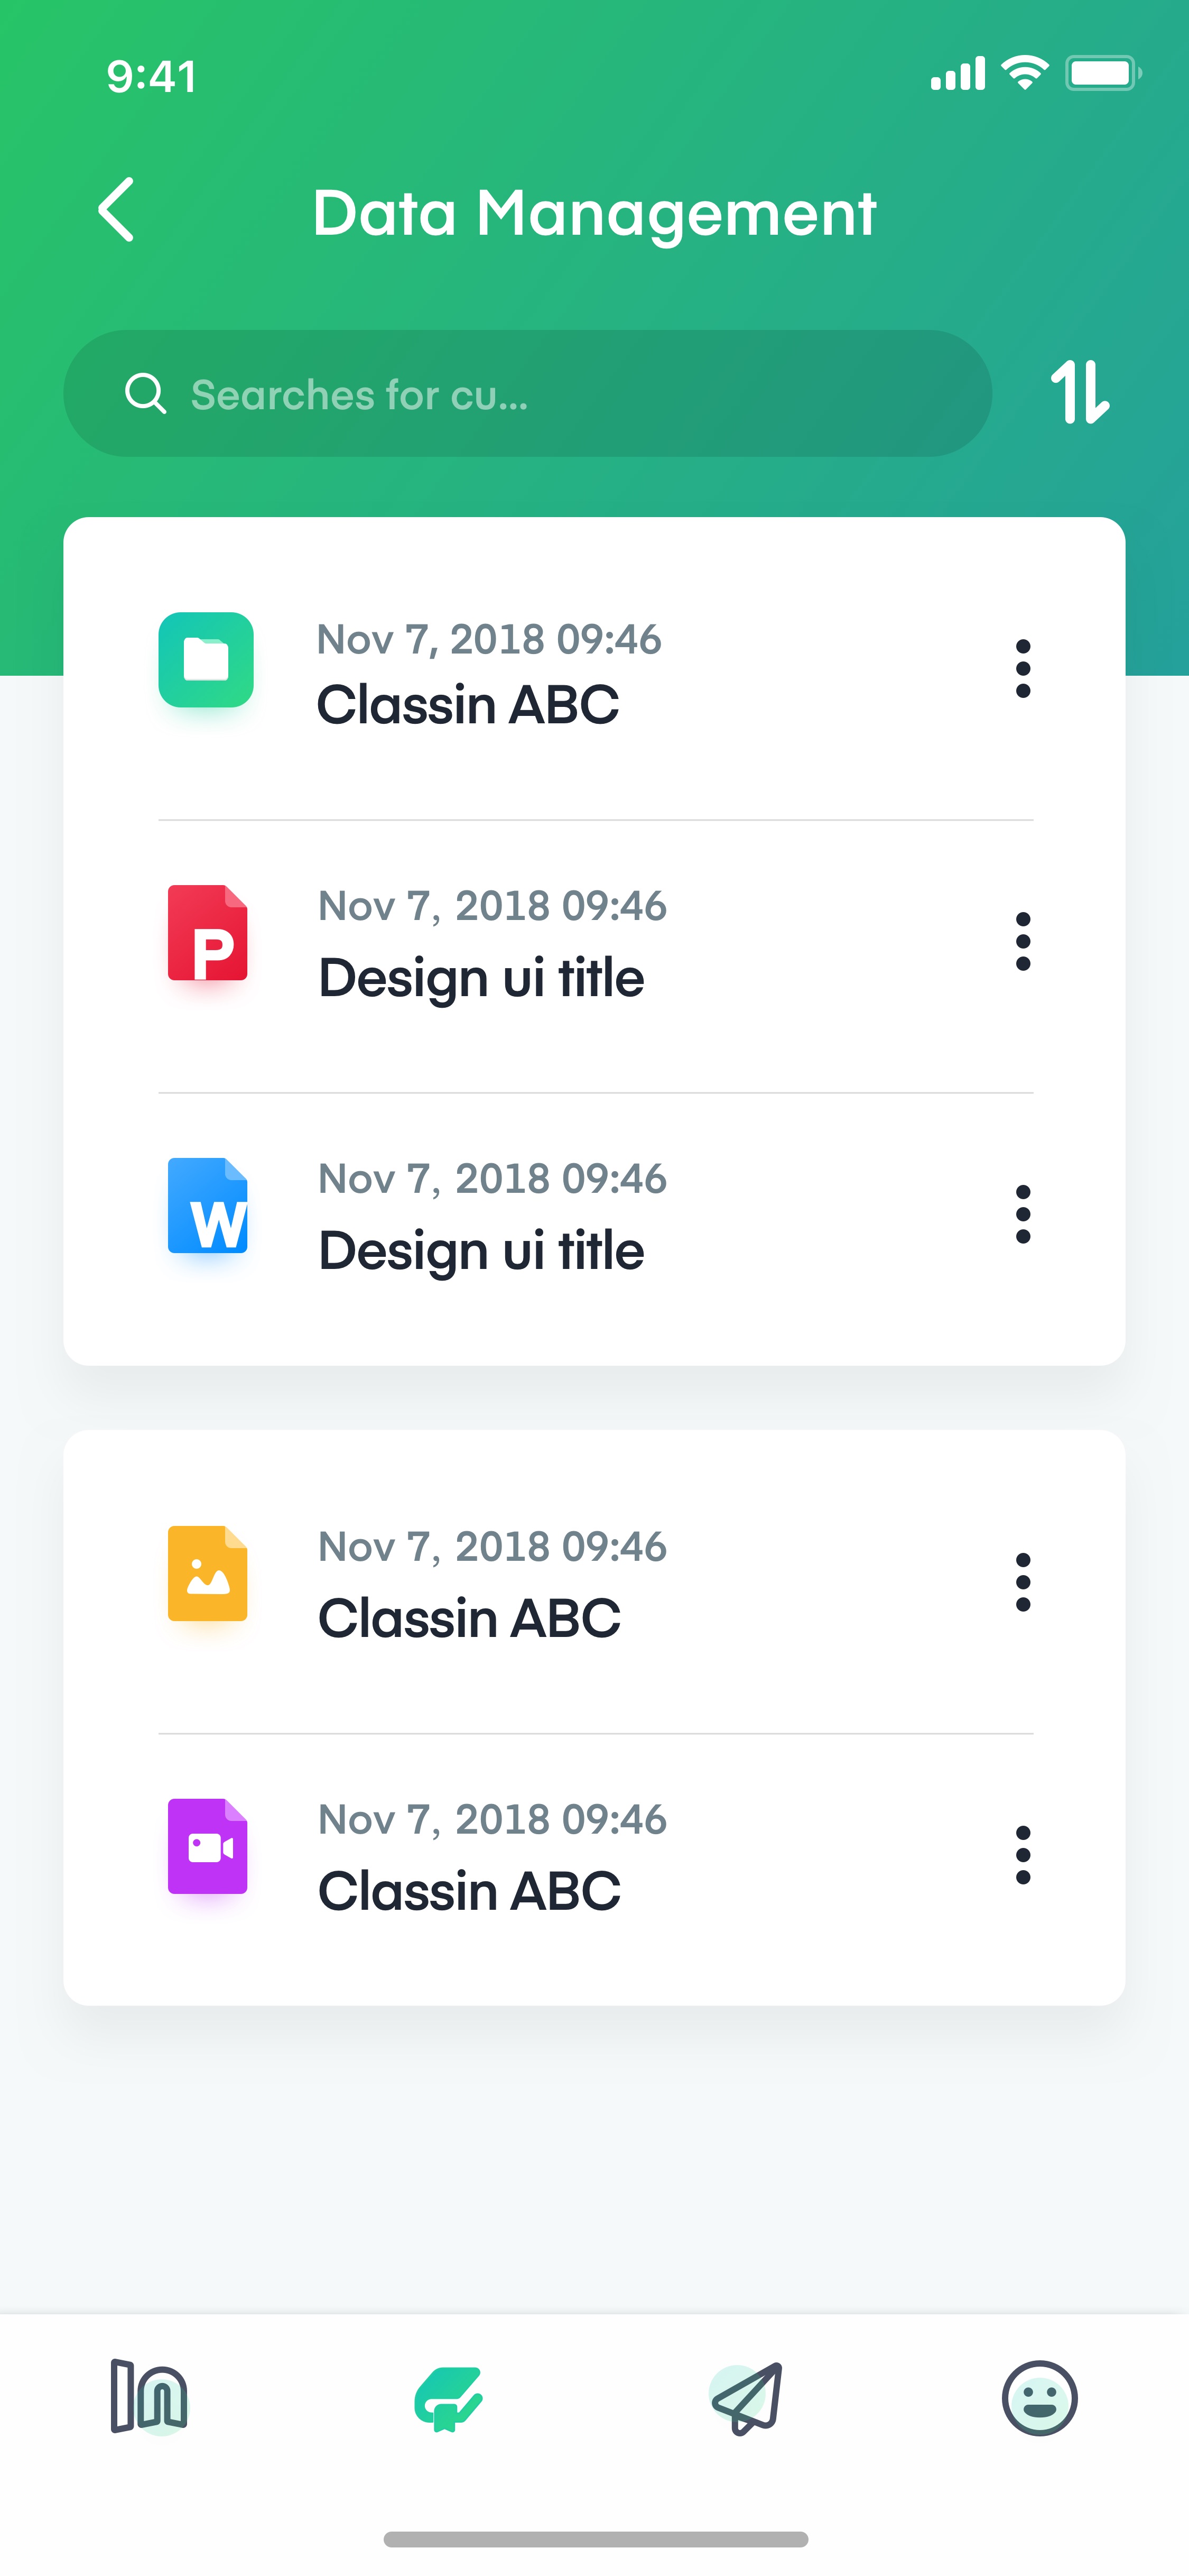Select the Design ui title Word entry text
This screenshot has width=1189, height=2576.
coord(480,1251)
